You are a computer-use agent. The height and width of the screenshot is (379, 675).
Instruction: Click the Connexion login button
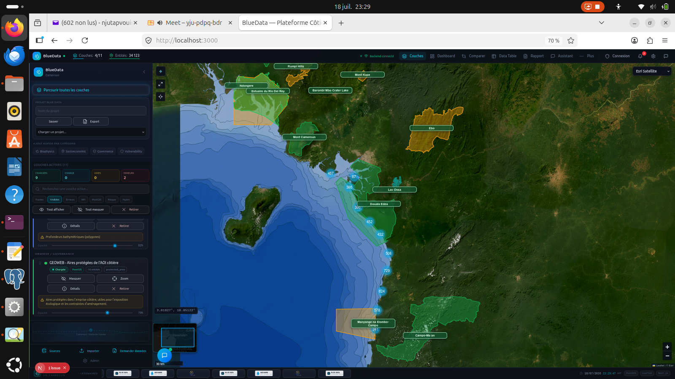point(617,56)
